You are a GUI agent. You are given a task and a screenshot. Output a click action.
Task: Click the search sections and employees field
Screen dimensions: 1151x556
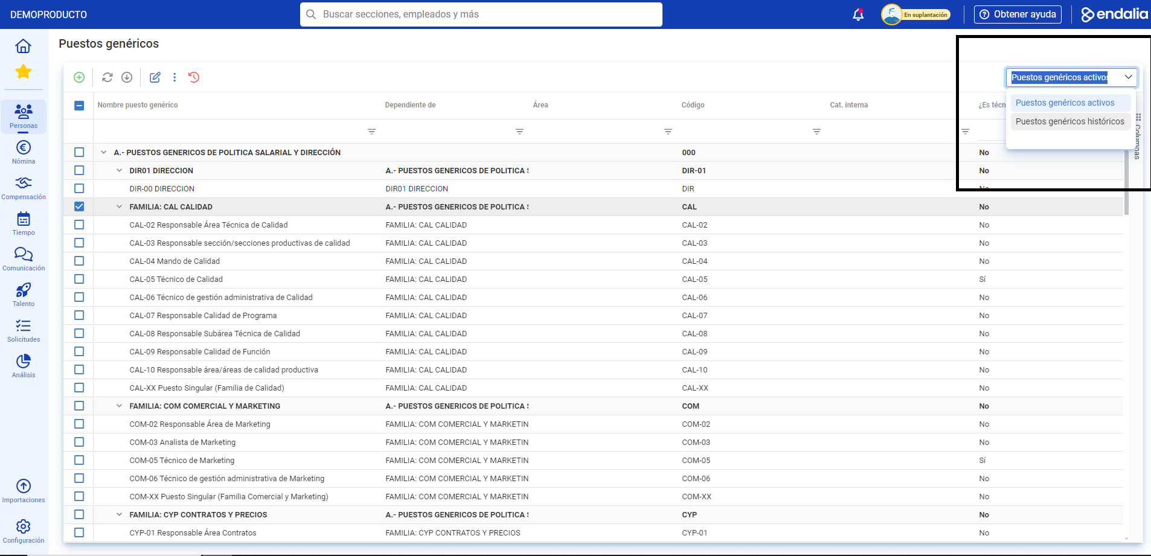[481, 14]
